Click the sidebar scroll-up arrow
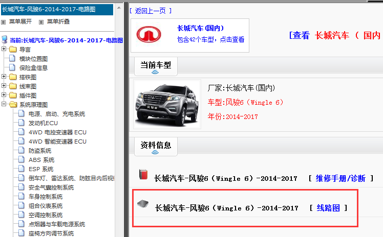 point(119,8)
